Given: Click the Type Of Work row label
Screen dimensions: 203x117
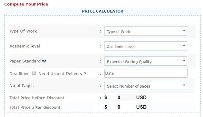Looking at the screenshot, I should [23, 31].
